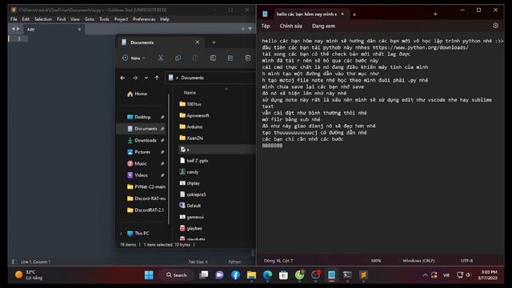Select the file named candy
The height and width of the screenshot is (288, 512).
189,172
